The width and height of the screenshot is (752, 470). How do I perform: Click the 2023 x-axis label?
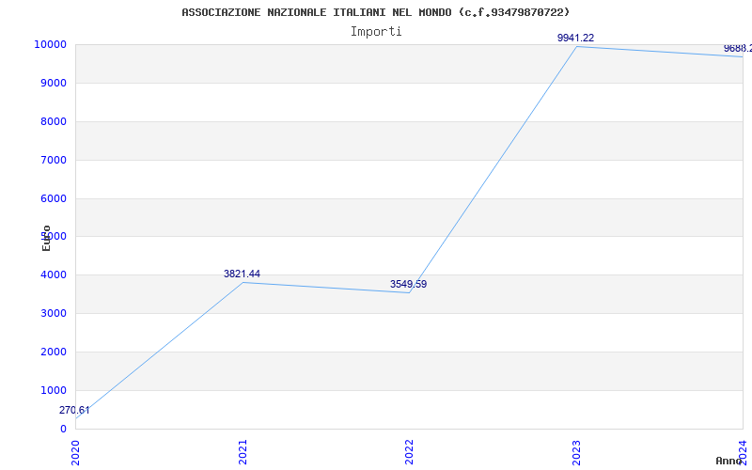576,452
